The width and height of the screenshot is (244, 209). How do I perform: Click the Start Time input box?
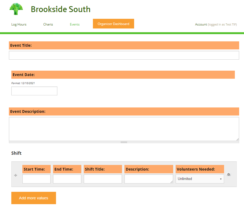pyautogui.click(x=36, y=179)
